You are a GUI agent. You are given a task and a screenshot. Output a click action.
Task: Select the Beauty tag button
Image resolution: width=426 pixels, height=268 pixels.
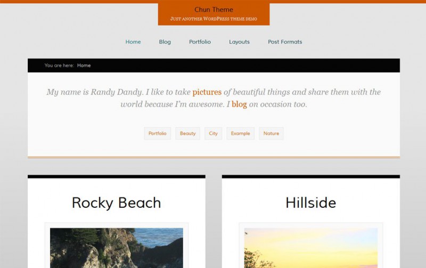(x=187, y=133)
